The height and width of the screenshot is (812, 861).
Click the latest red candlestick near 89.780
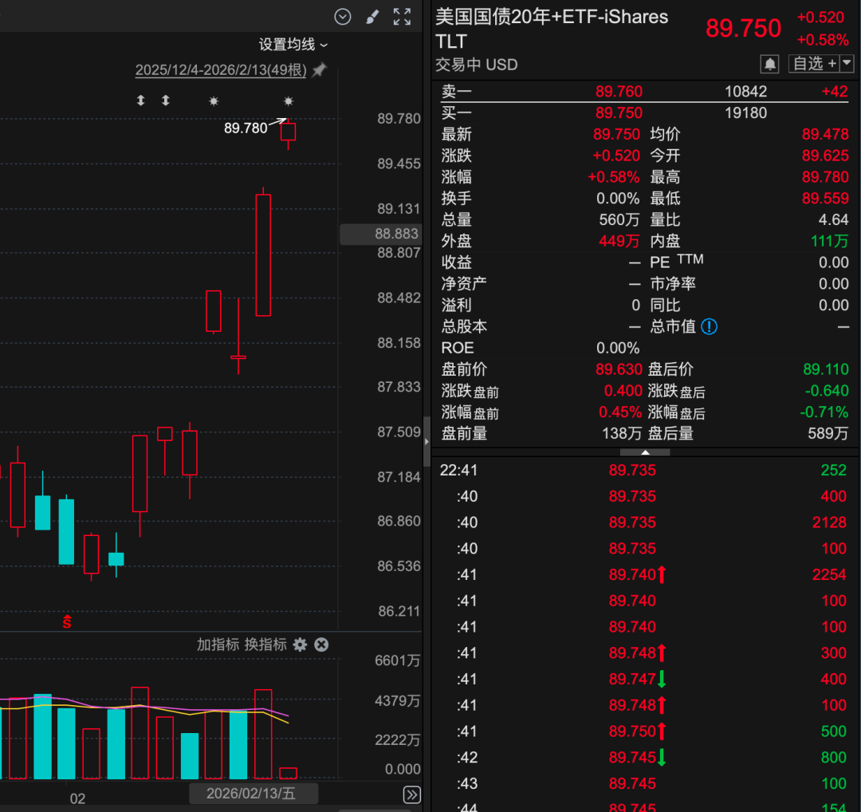pos(289,132)
